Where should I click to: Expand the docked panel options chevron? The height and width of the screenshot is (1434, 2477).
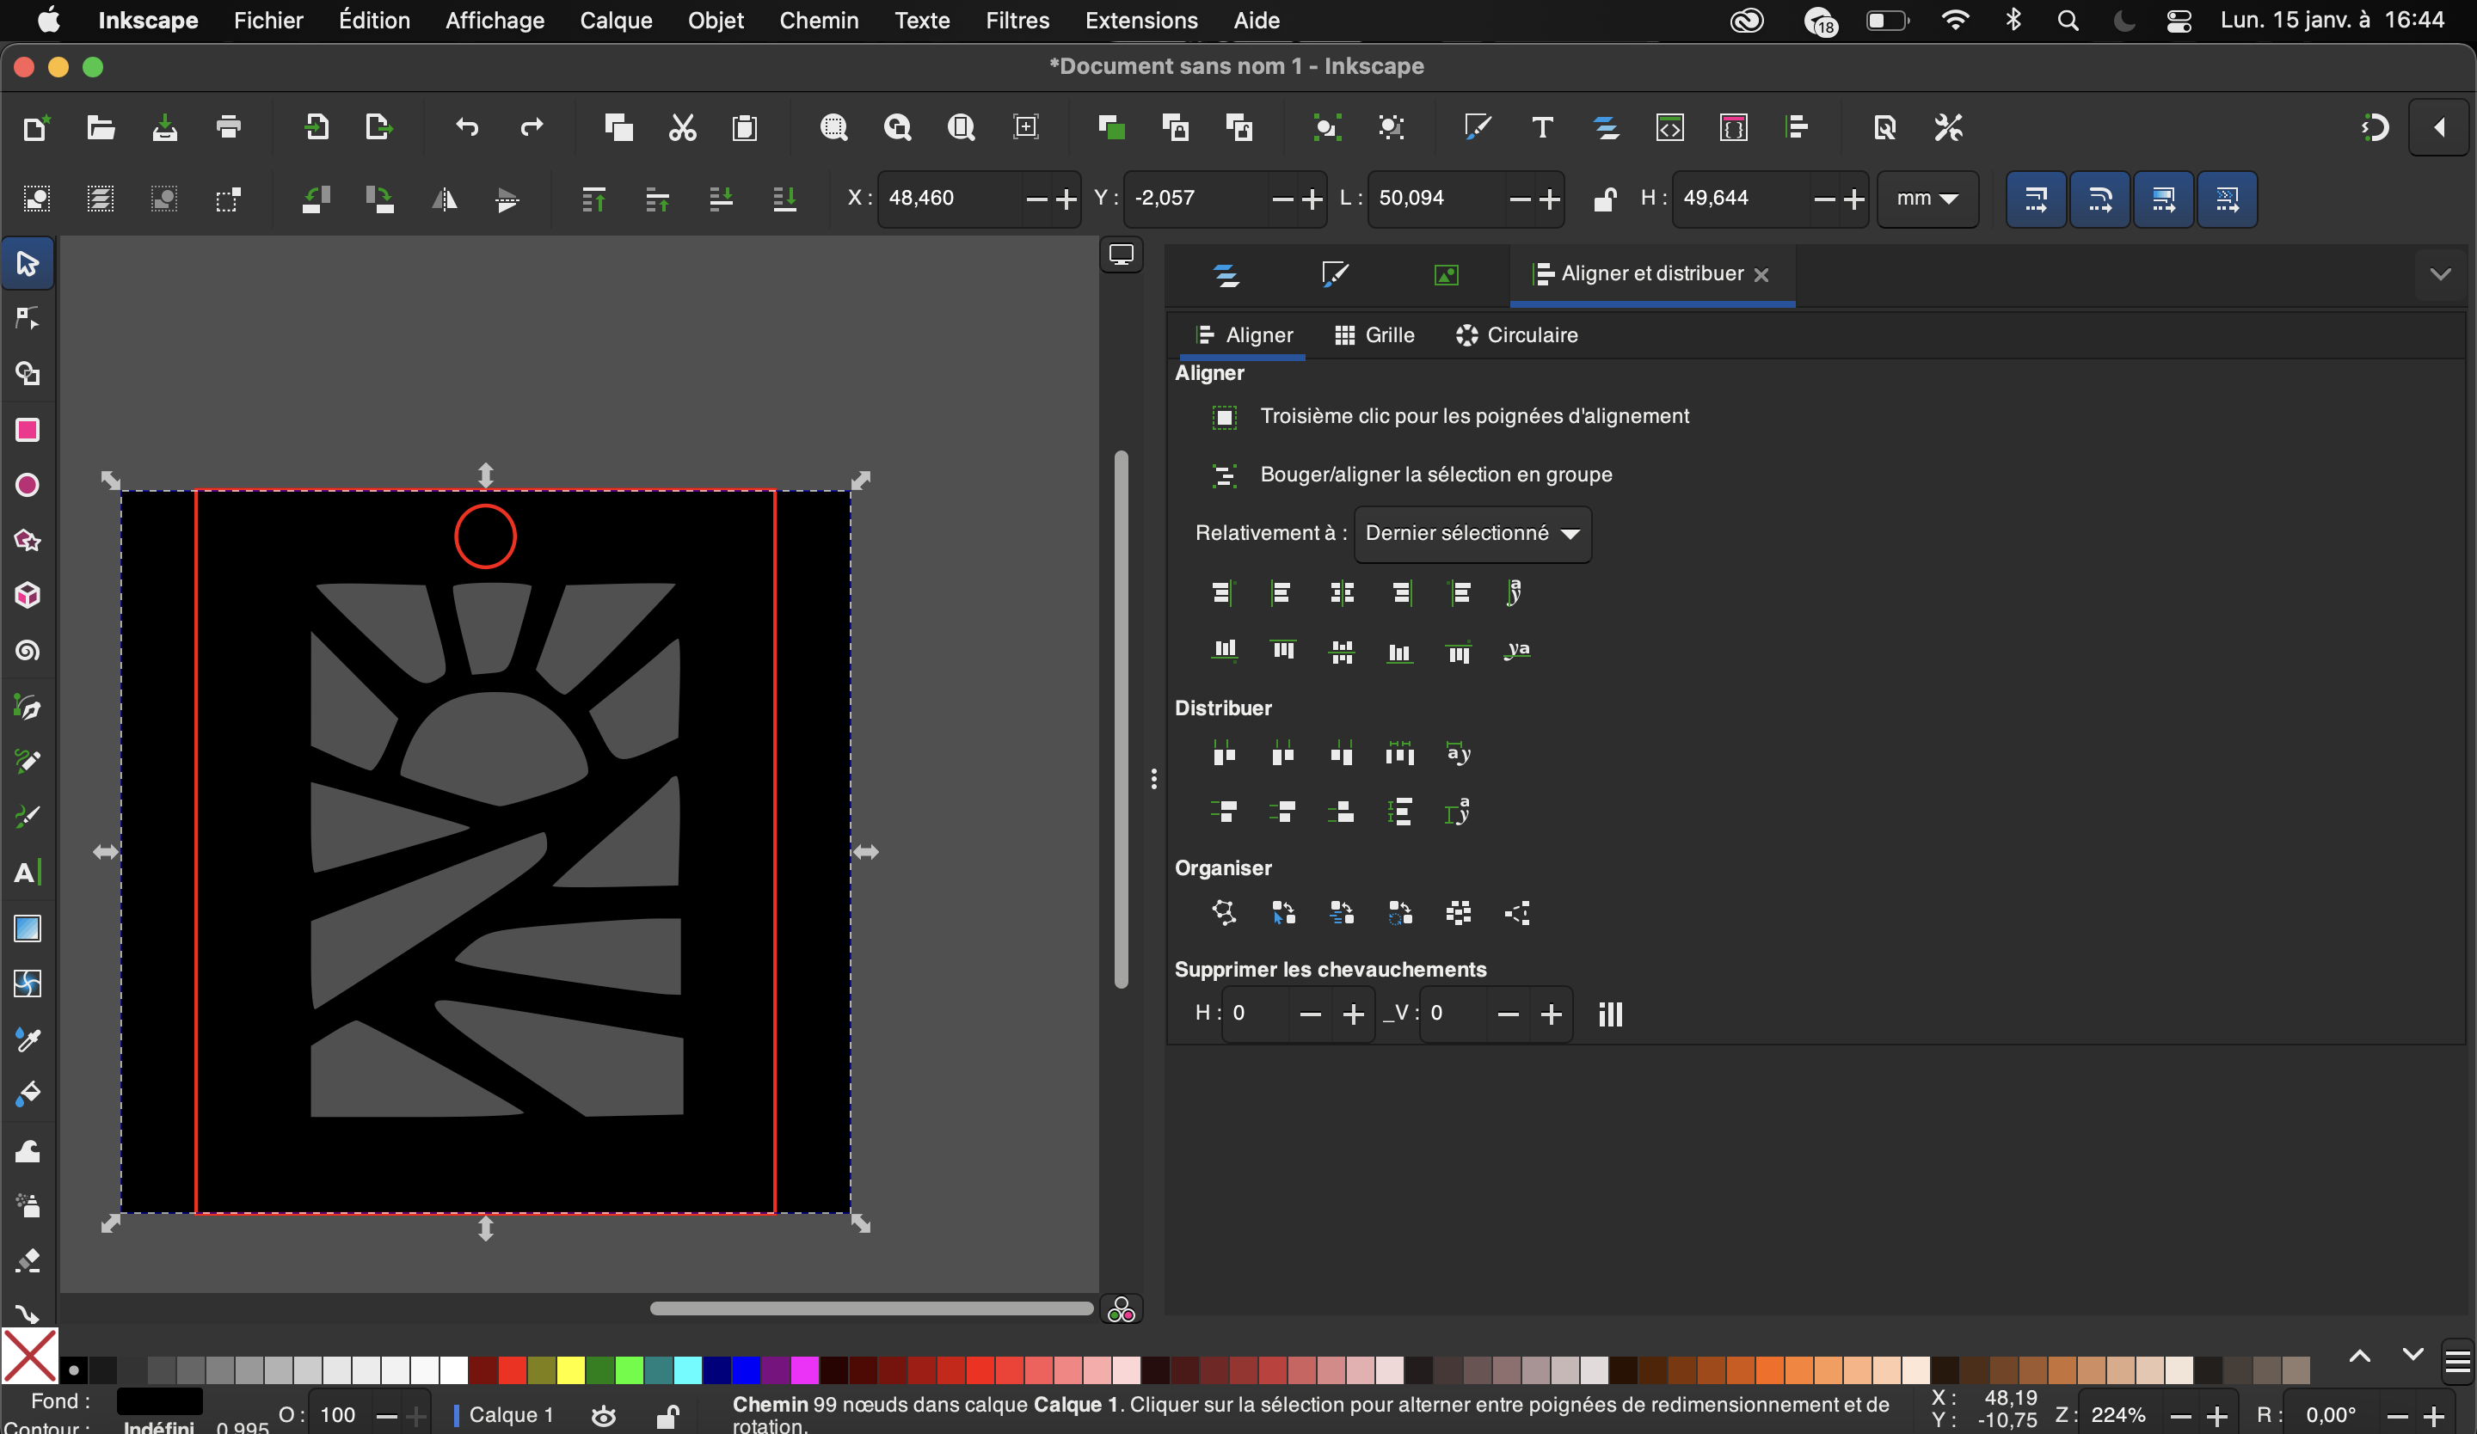(2441, 274)
